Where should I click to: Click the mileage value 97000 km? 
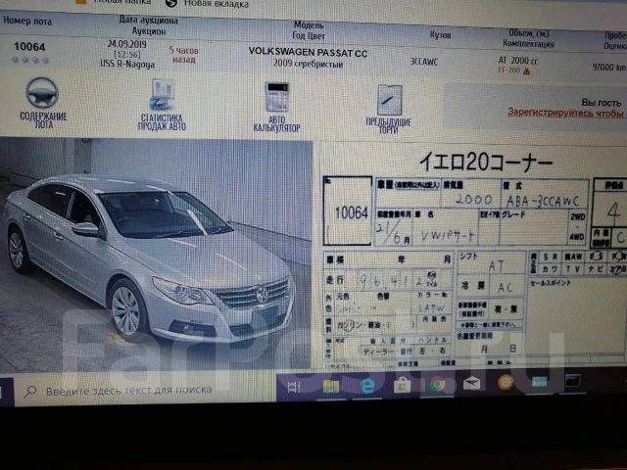coord(609,68)
